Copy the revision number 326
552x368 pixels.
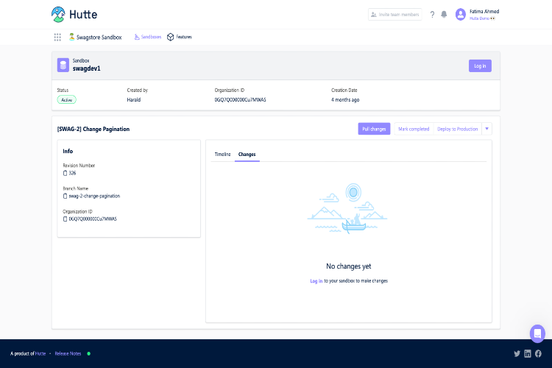click(65, 173)
